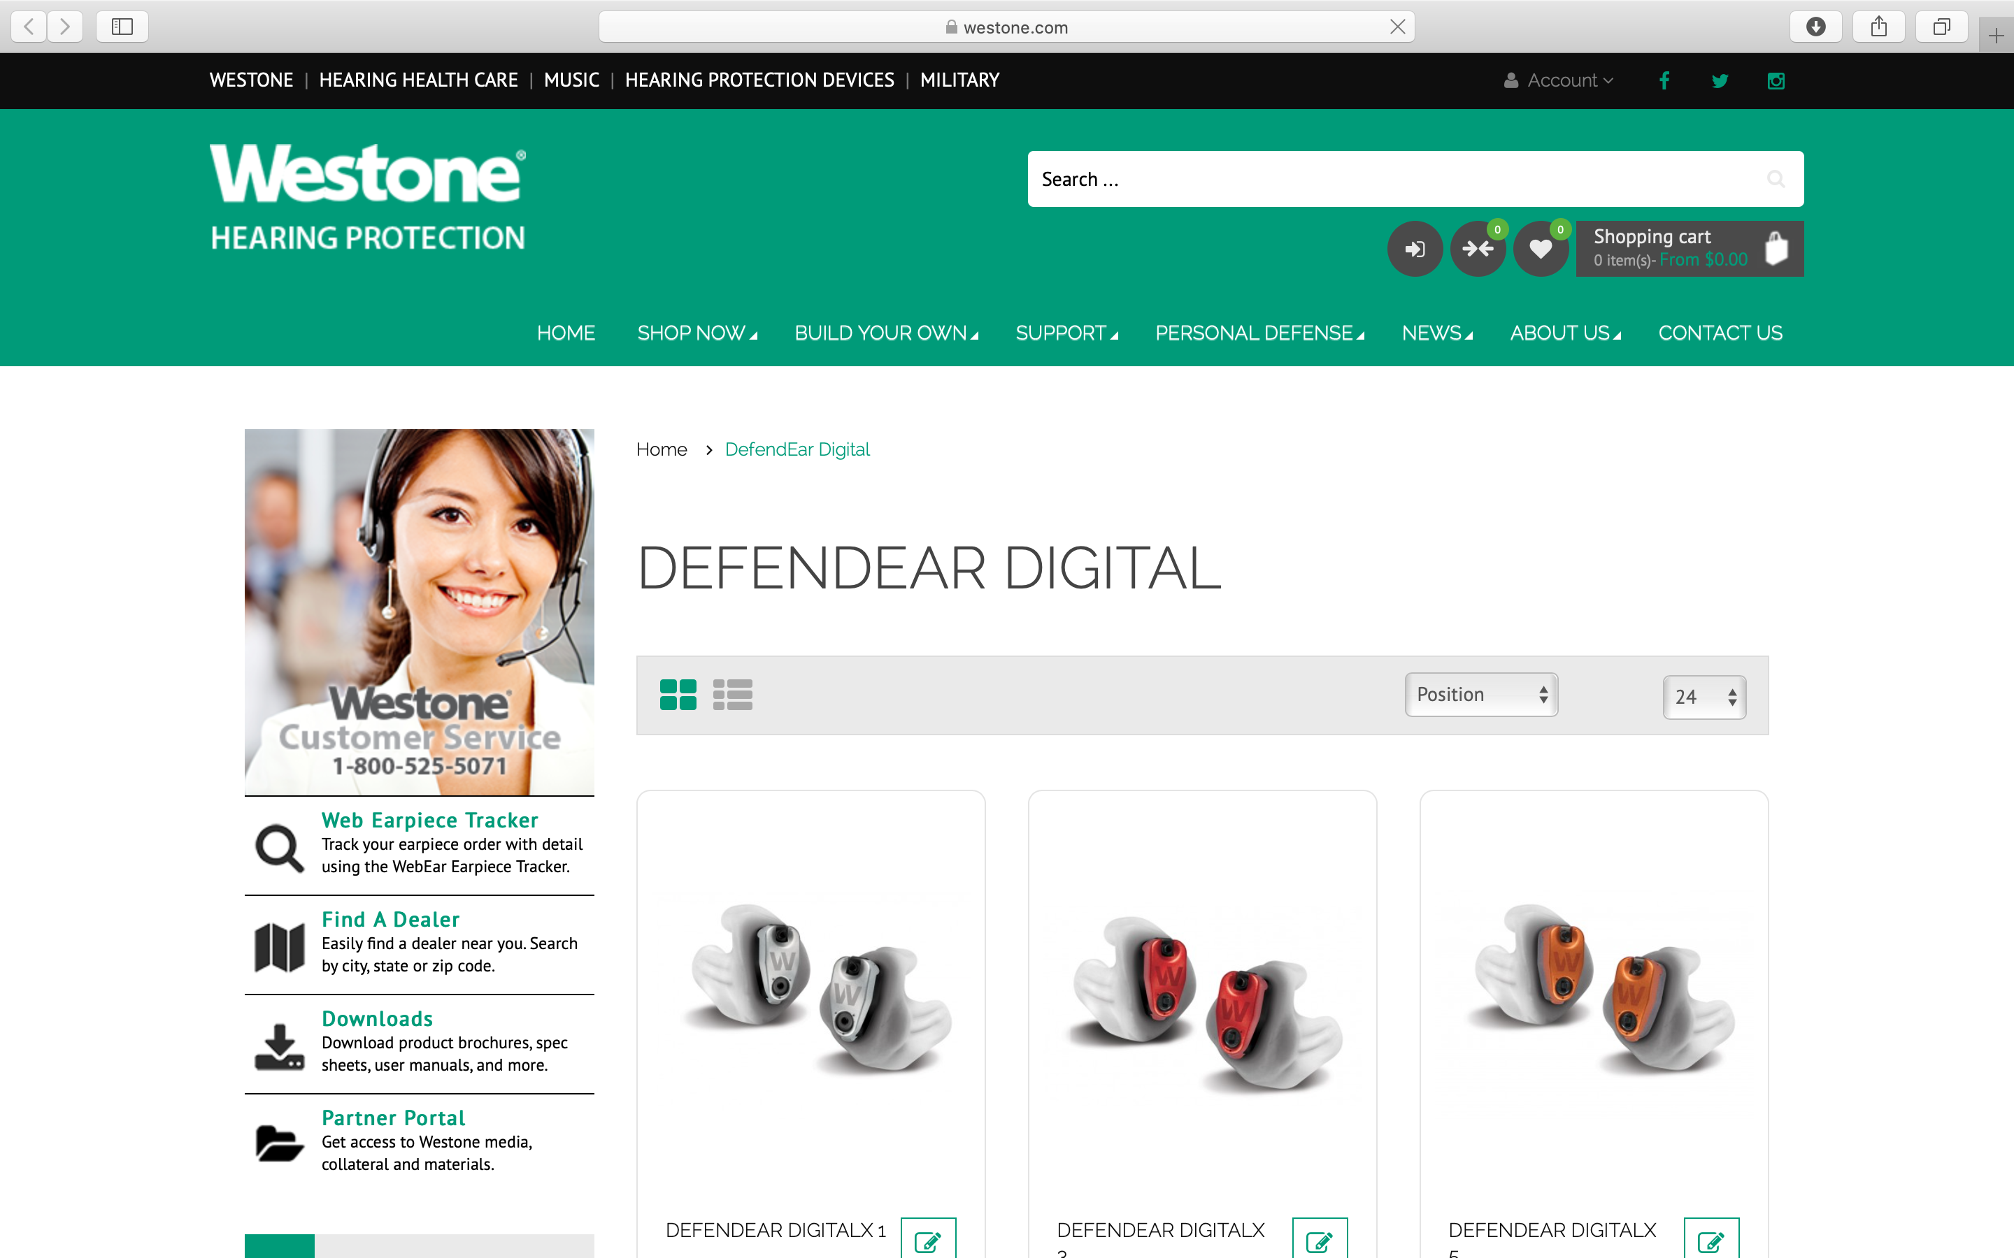Toggle the Safari sidebar button
Viewport: 2014px width, 1258px height.
[122, 27]
